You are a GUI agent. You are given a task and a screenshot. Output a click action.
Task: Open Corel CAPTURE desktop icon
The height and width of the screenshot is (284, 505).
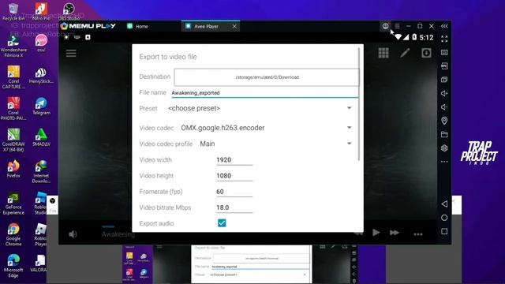coord(13,77)
